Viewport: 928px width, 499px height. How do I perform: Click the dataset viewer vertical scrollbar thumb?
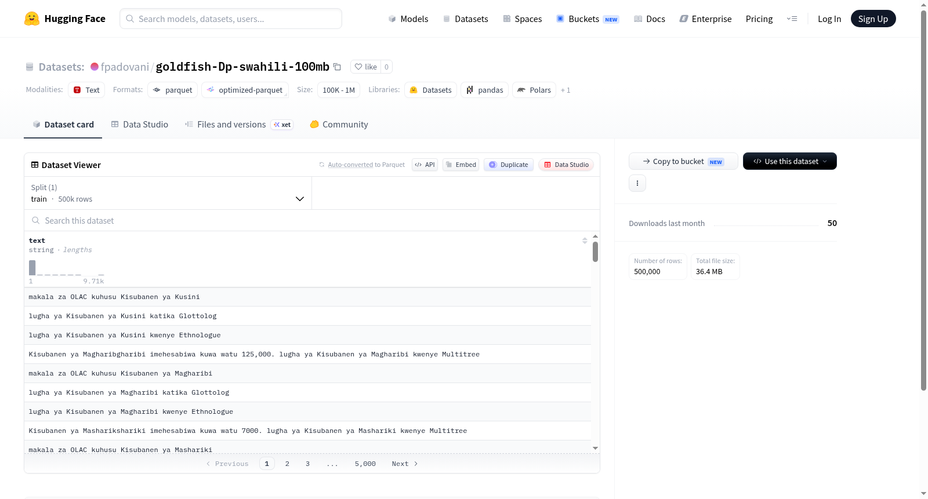(595, 252)
